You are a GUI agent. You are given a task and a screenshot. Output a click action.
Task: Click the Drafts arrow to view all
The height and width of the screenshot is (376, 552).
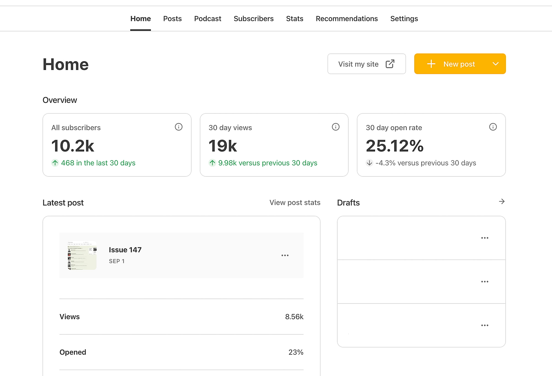pyautogui.click(x=502, y=202)
